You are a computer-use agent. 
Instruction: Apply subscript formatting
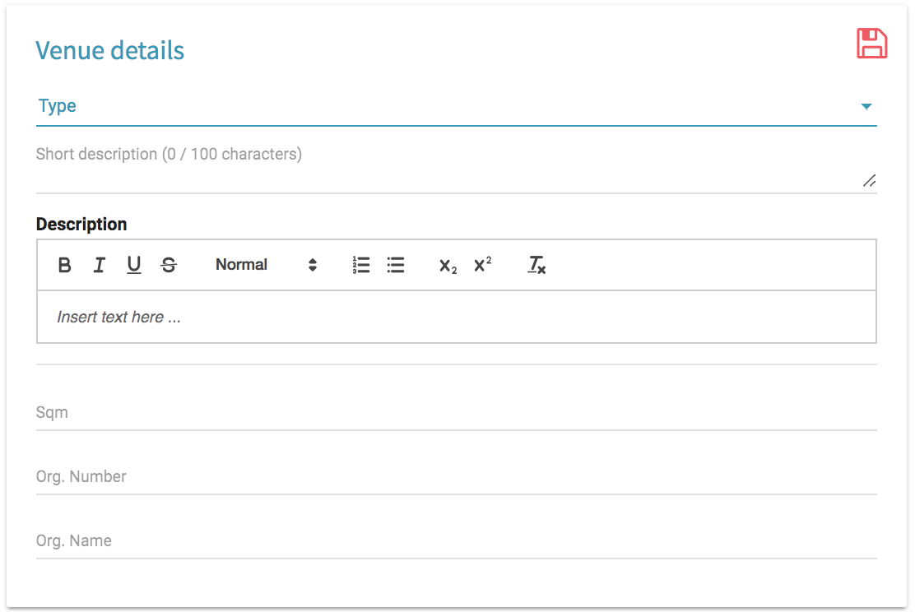448,265
